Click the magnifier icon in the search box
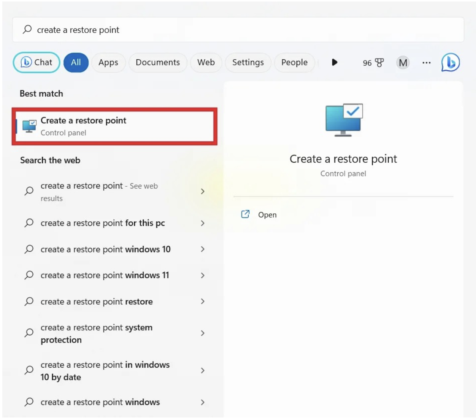Screen dimensions: 476x419 click(x=27, y=29)
